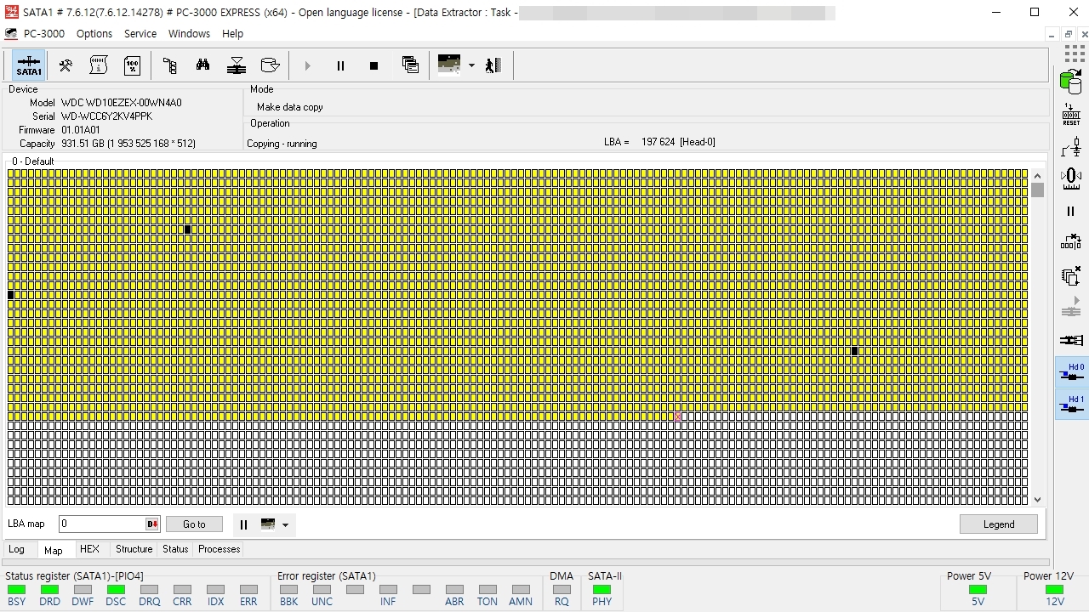Open the bottom map display dropdown arrow
This screenshot has width=1089, height=612.
click(285, 524)
